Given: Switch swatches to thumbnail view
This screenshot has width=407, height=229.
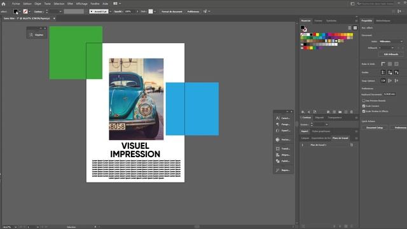Looking at the screenshot, I should 355,28.
